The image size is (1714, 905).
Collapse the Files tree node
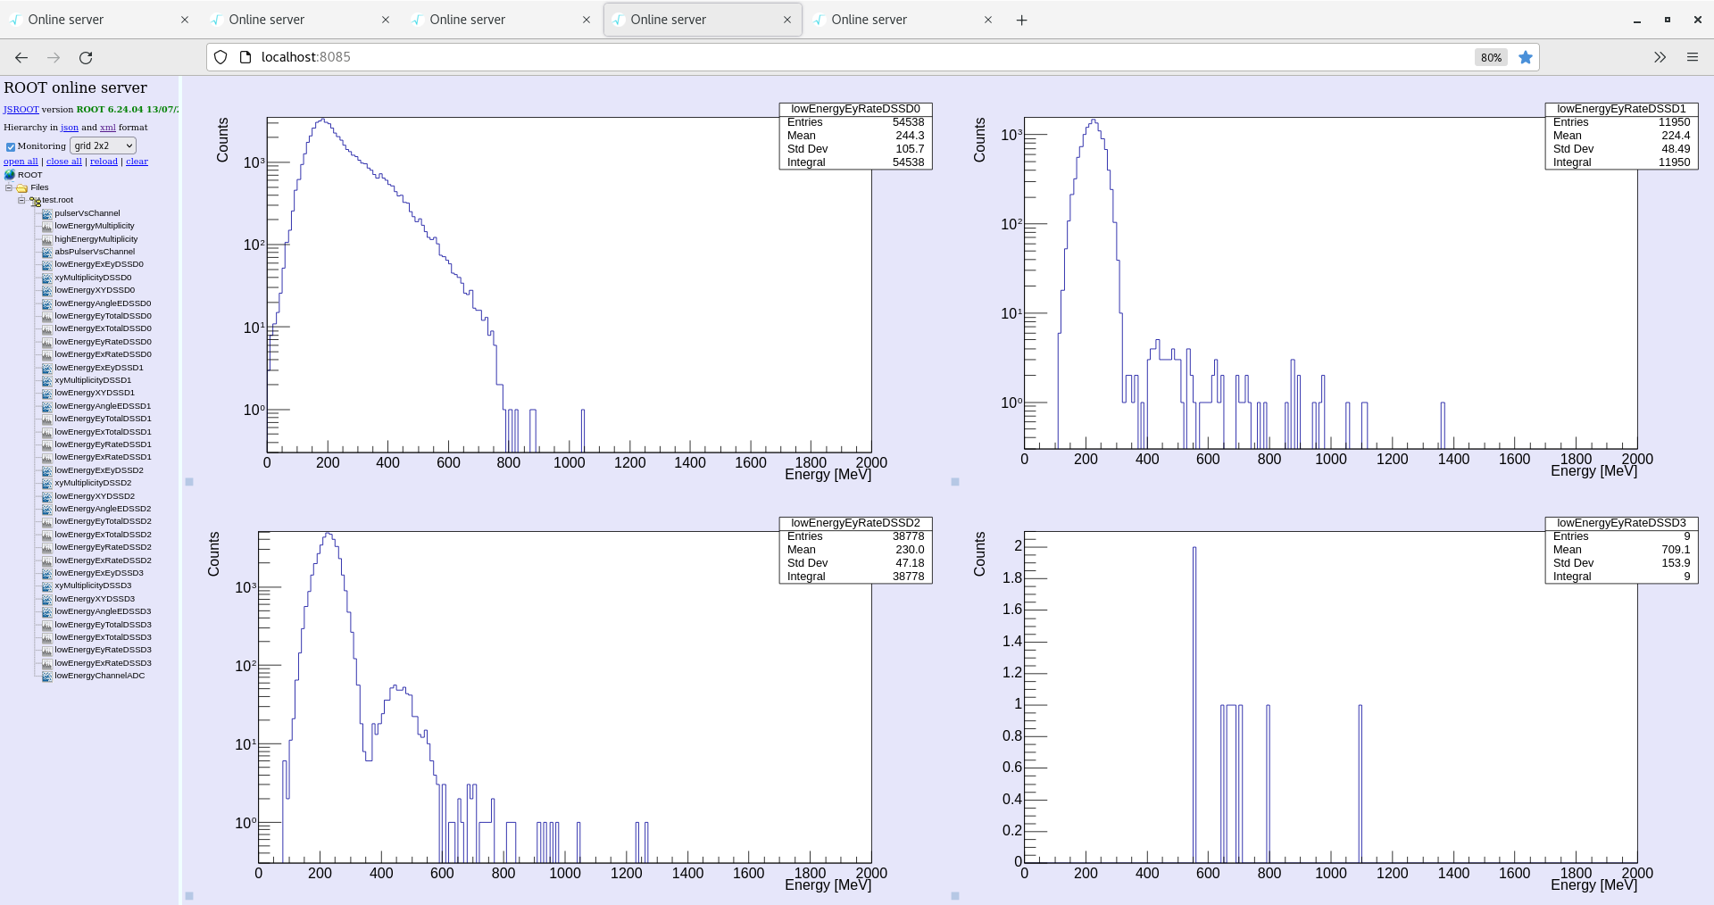pyautogui.click(x=9, y=187)
